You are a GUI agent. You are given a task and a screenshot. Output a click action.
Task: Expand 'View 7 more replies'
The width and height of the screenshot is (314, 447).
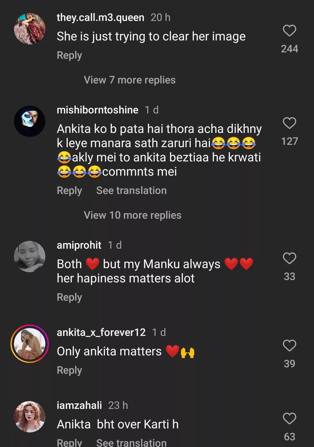(x=130, y=80)
